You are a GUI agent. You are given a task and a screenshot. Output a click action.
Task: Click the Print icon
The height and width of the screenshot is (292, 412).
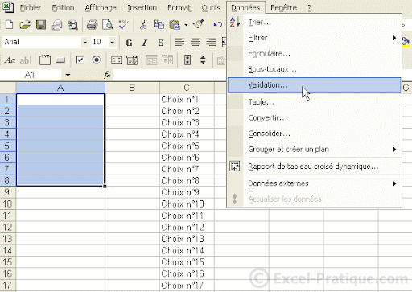point(92,25)
